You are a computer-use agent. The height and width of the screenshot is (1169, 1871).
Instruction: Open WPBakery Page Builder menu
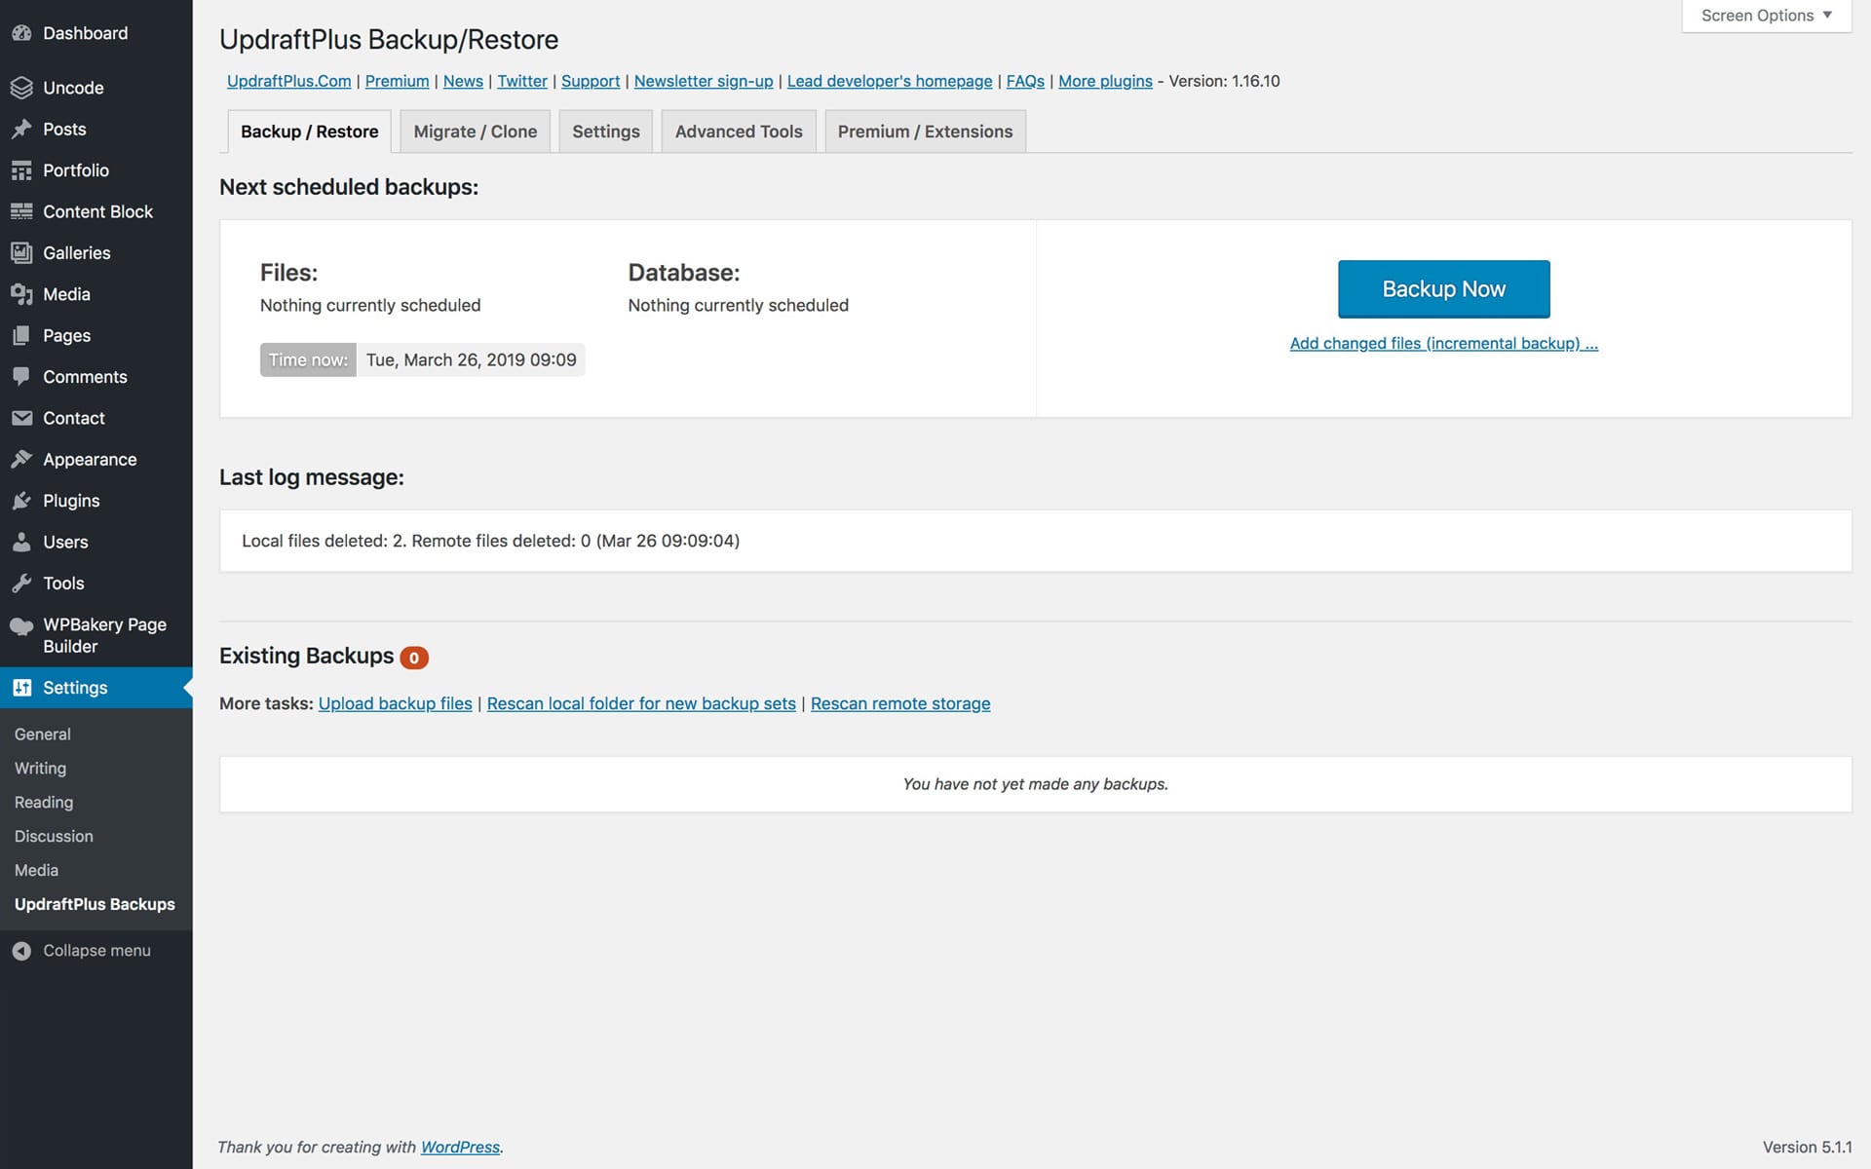tap(96, 635)
